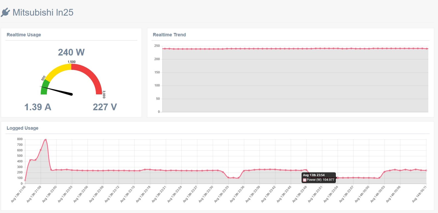
Task: Click the 400 y-axis label in Logged Usage
Action: click(x=20, y=161)
